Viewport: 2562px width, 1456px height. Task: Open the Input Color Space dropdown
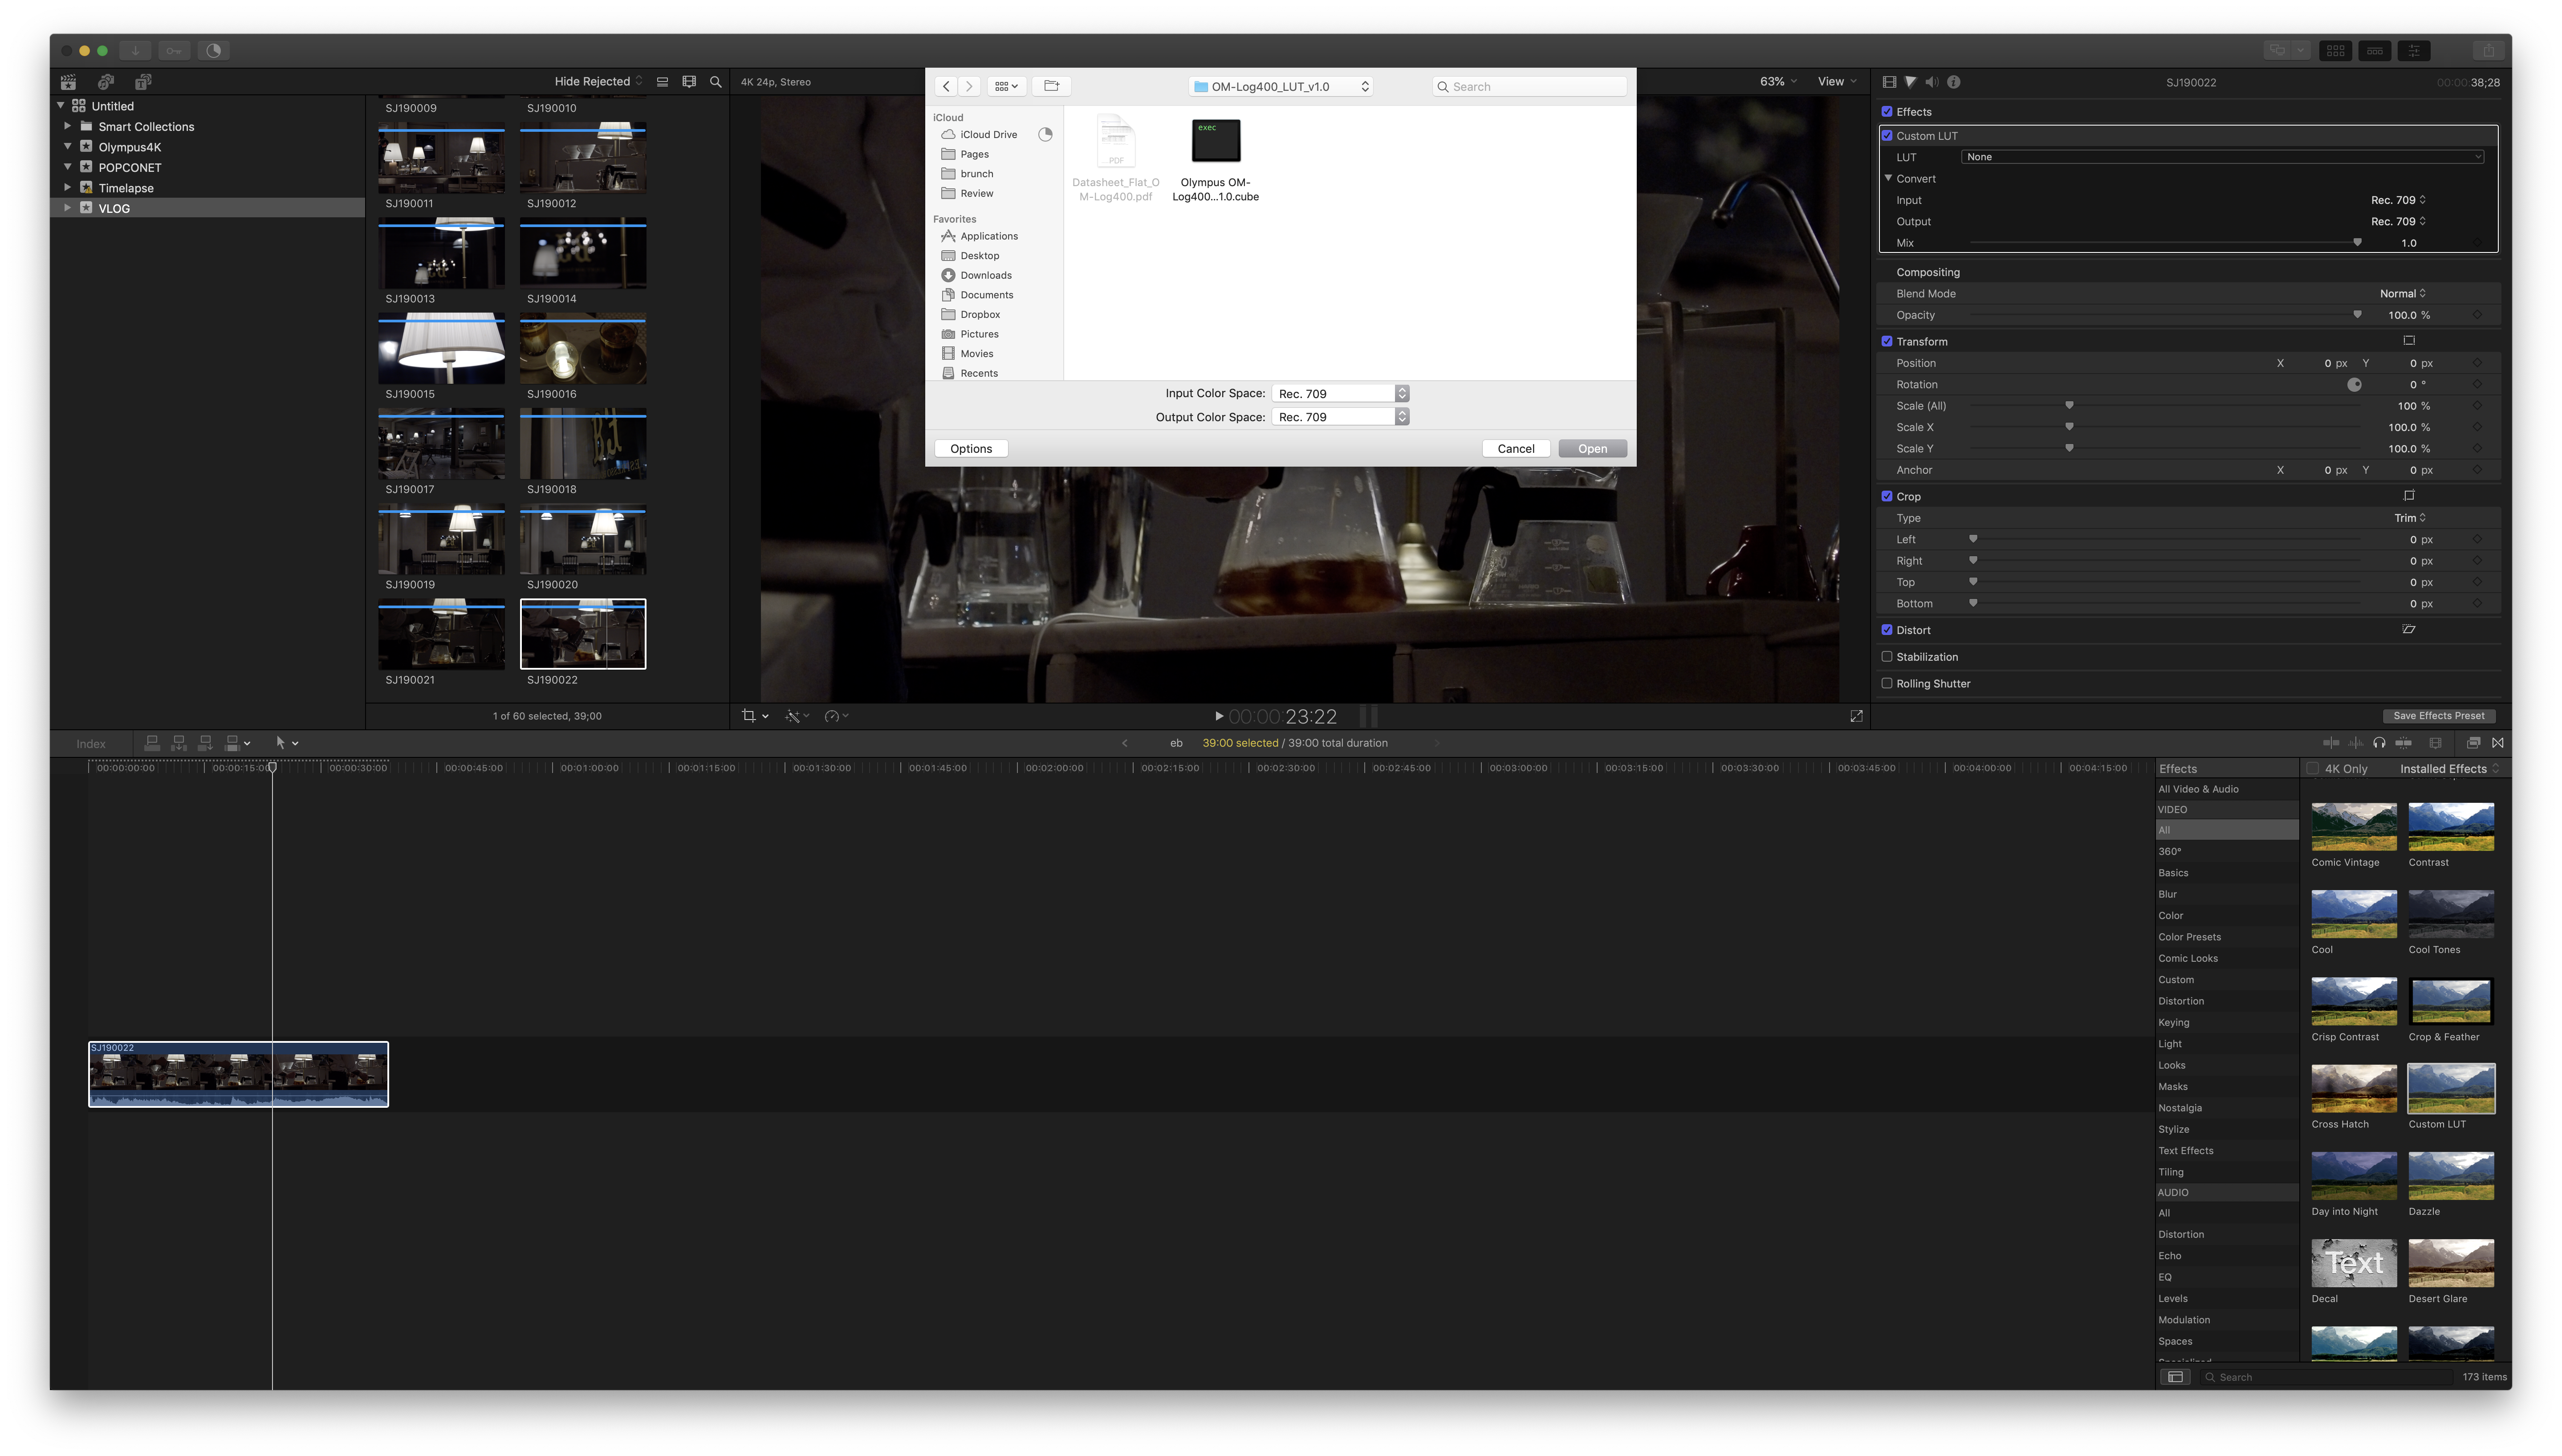pyautogui.click(x=1340, y=394)
